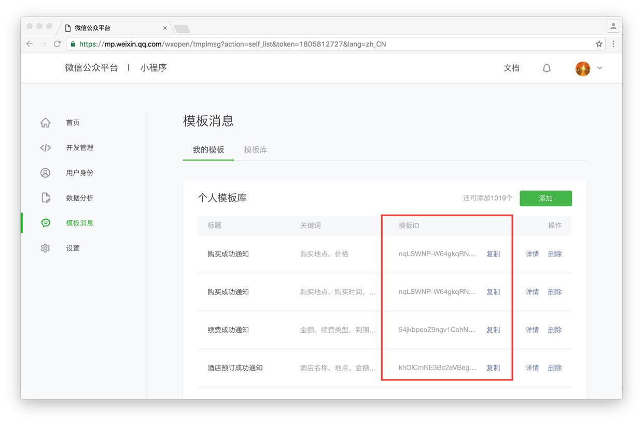Screen dimensions: 643x424
Task: Bookmark this page with star icon
Action: 599,44
